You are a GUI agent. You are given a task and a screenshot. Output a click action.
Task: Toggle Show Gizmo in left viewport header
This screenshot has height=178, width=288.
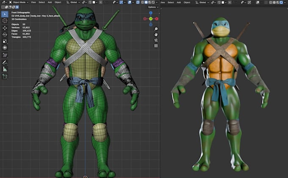click(x=121, y=2)
